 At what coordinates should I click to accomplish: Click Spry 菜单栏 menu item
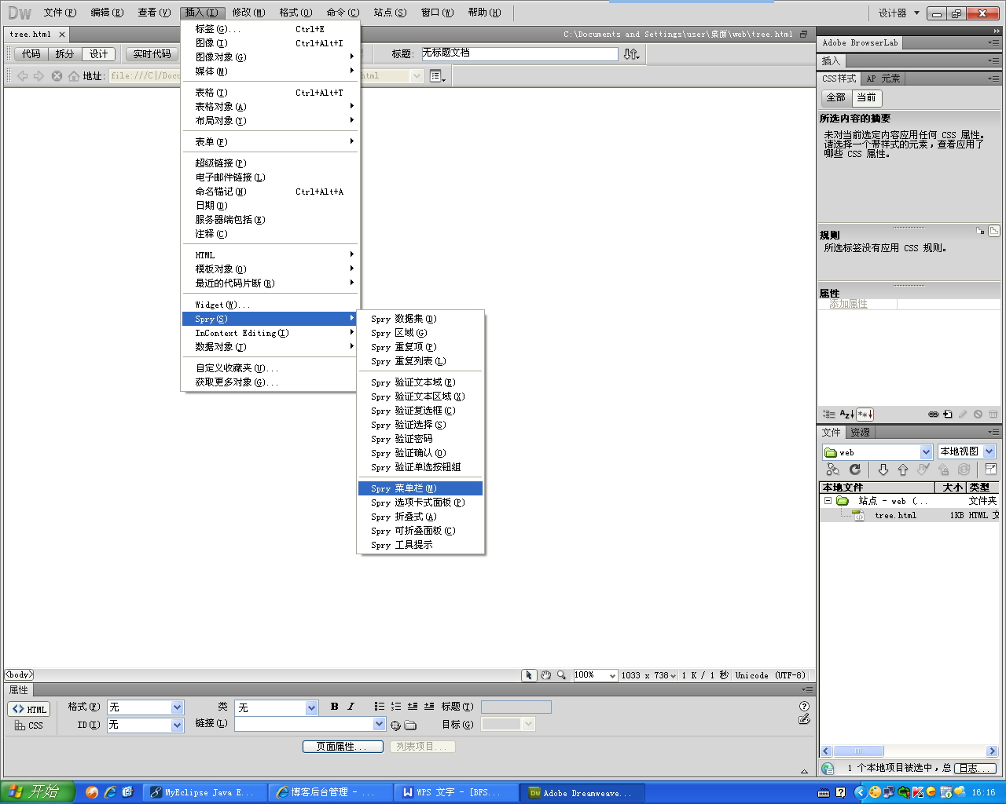point(420,488)
